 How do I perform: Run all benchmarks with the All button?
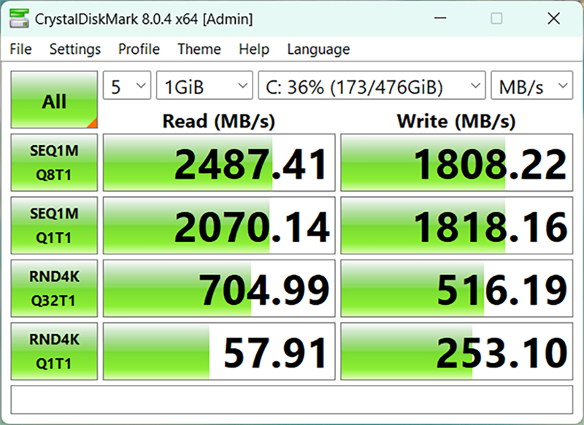click(x=54, y=100)
